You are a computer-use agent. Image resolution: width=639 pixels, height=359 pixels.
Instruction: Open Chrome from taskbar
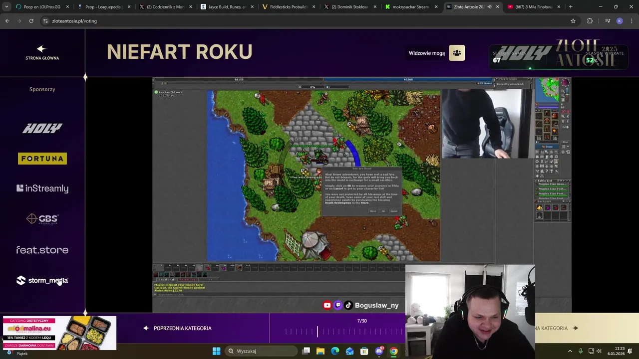393,351
